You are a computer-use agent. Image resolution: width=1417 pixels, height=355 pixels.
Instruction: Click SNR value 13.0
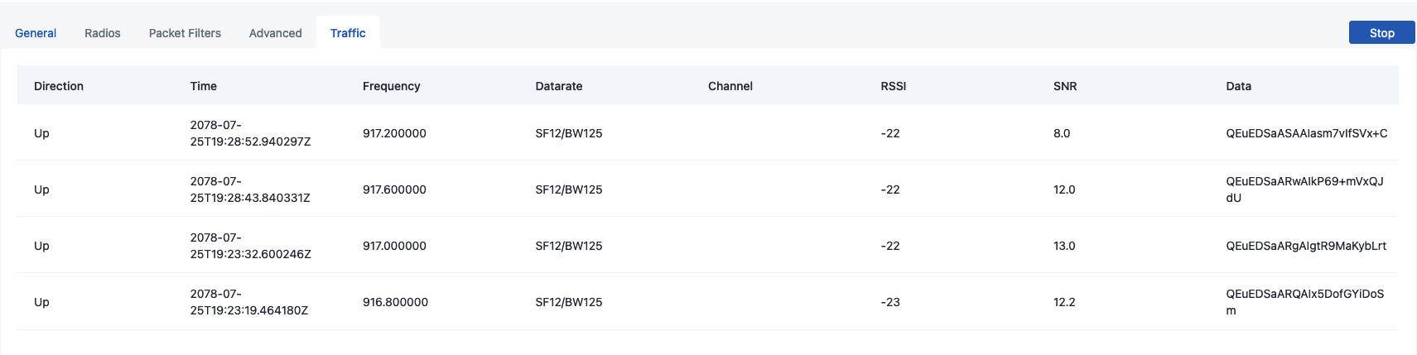tap(1064, 246)
